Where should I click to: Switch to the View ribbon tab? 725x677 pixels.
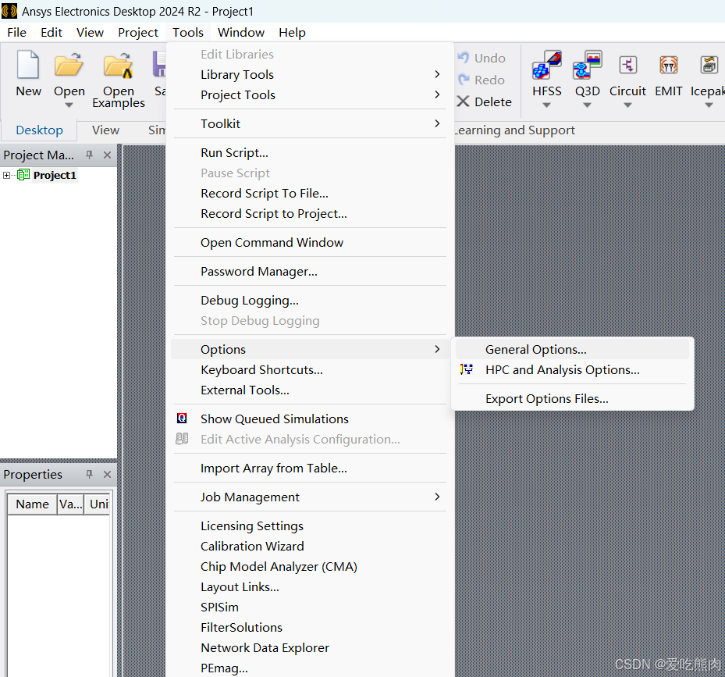[105, 130]
